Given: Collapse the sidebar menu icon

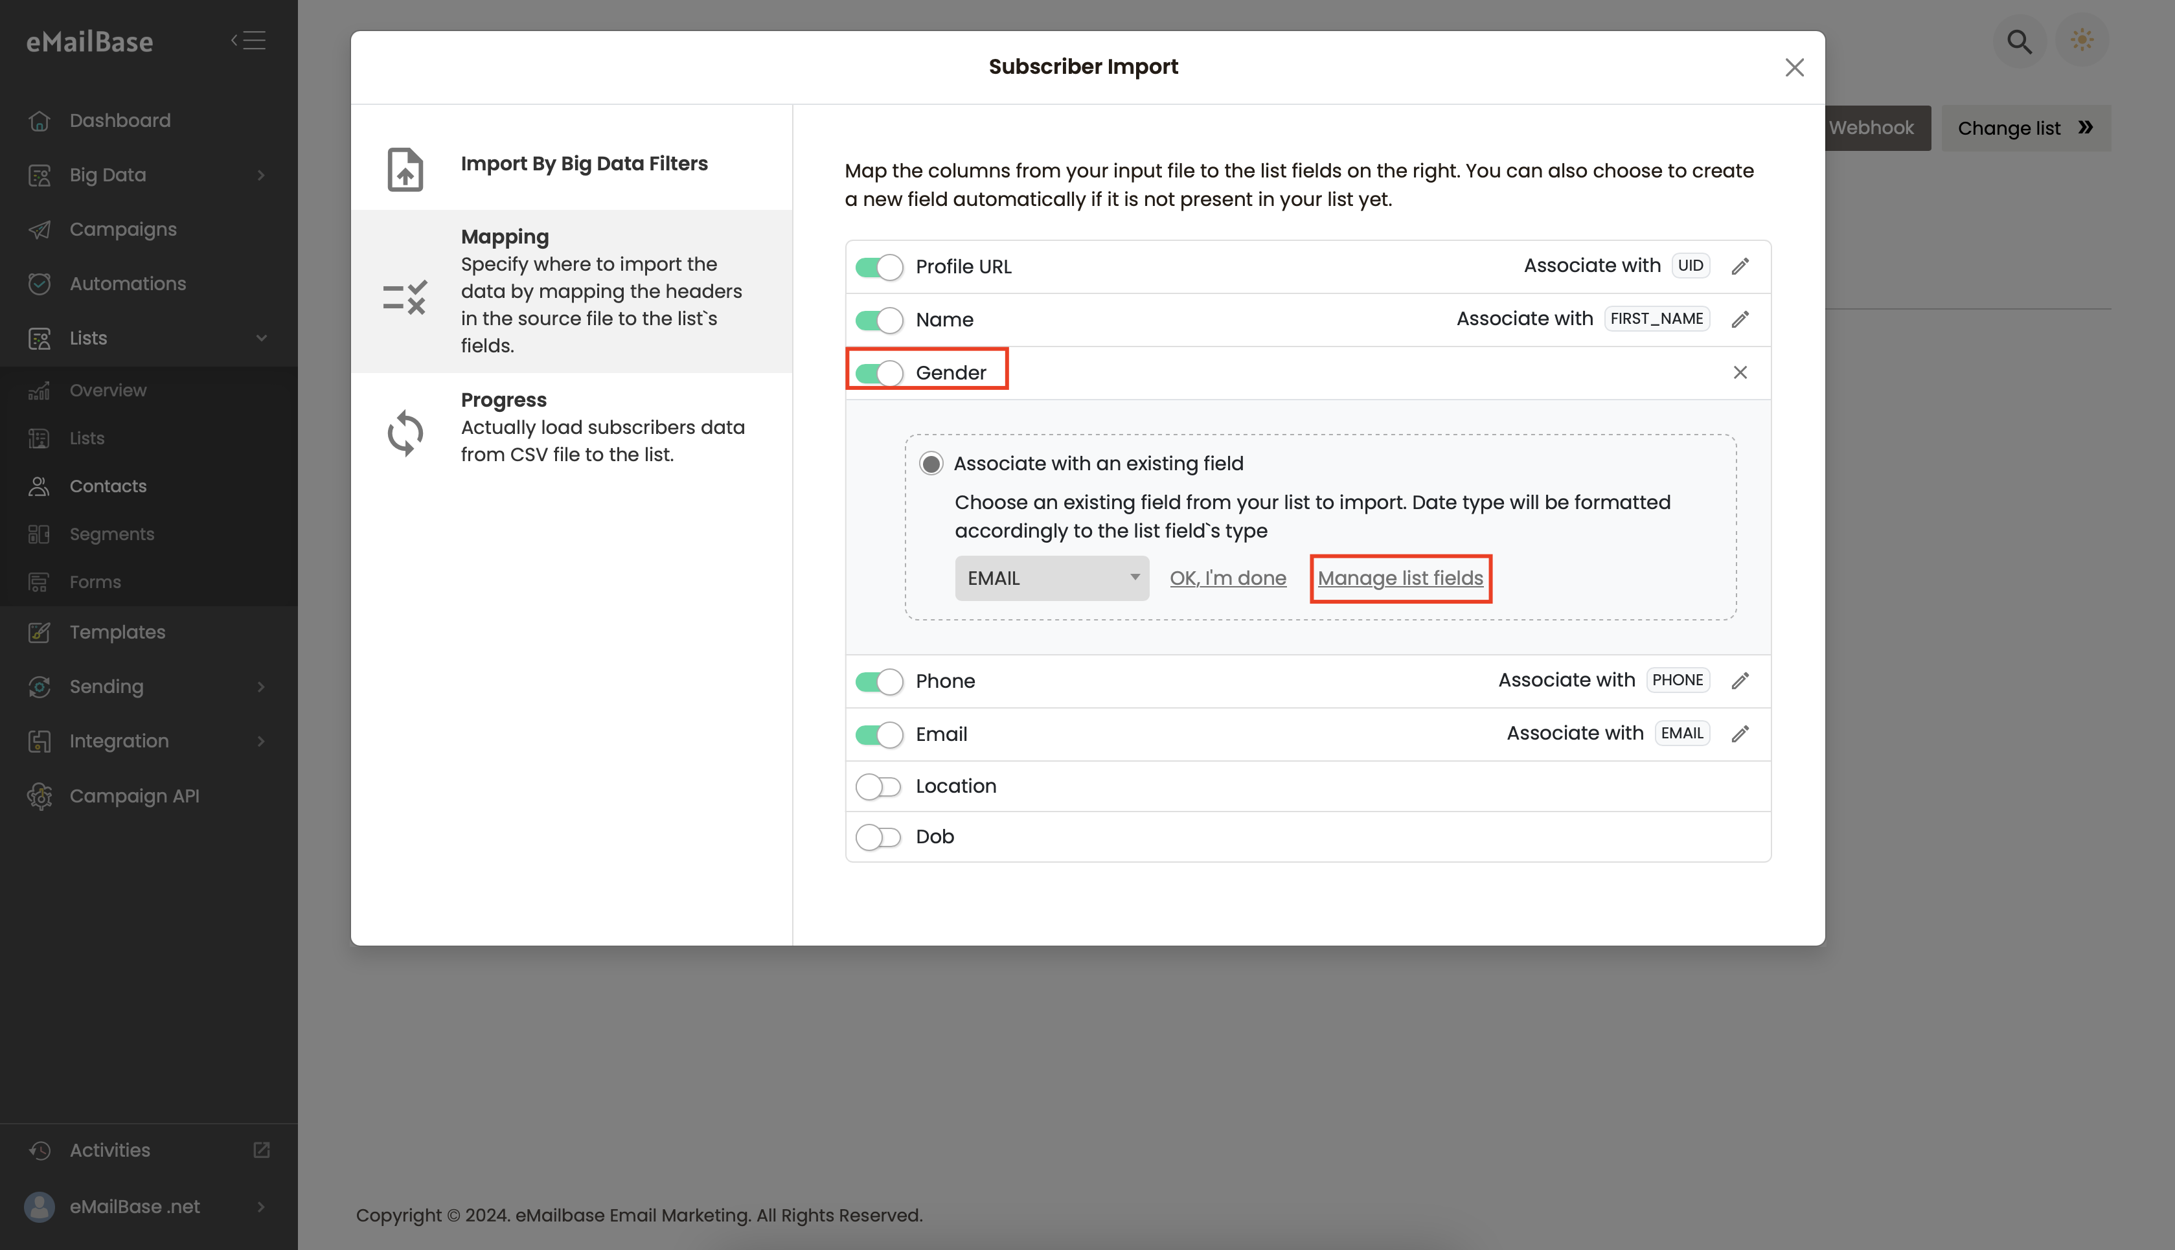Looking at the screenshot, I should [249, 40].
